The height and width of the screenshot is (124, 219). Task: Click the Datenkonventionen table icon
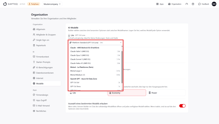pos(34,73)
